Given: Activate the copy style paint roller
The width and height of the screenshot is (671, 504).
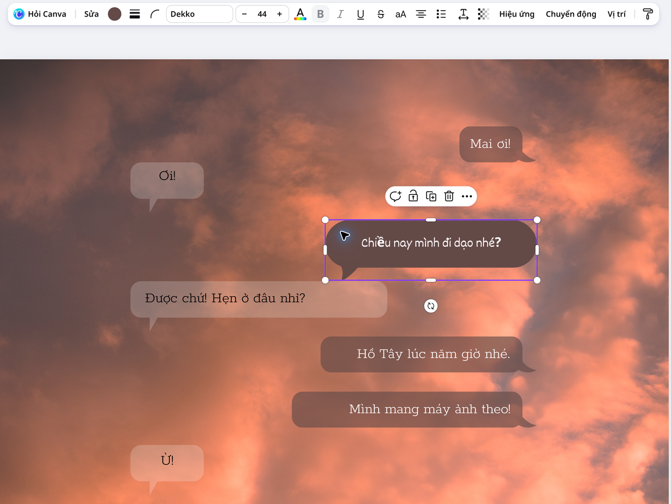Looking at the screenshot, I should [x=648, y=14].
